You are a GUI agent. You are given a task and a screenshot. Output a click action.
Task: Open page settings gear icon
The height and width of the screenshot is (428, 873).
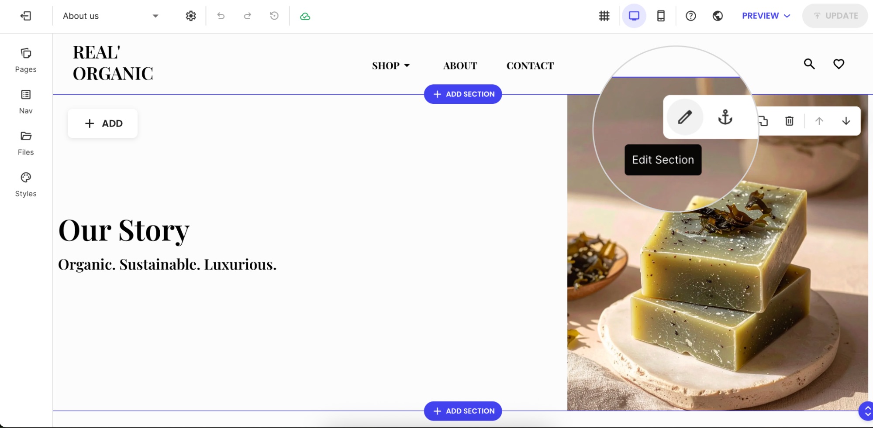tap(191, 16)
